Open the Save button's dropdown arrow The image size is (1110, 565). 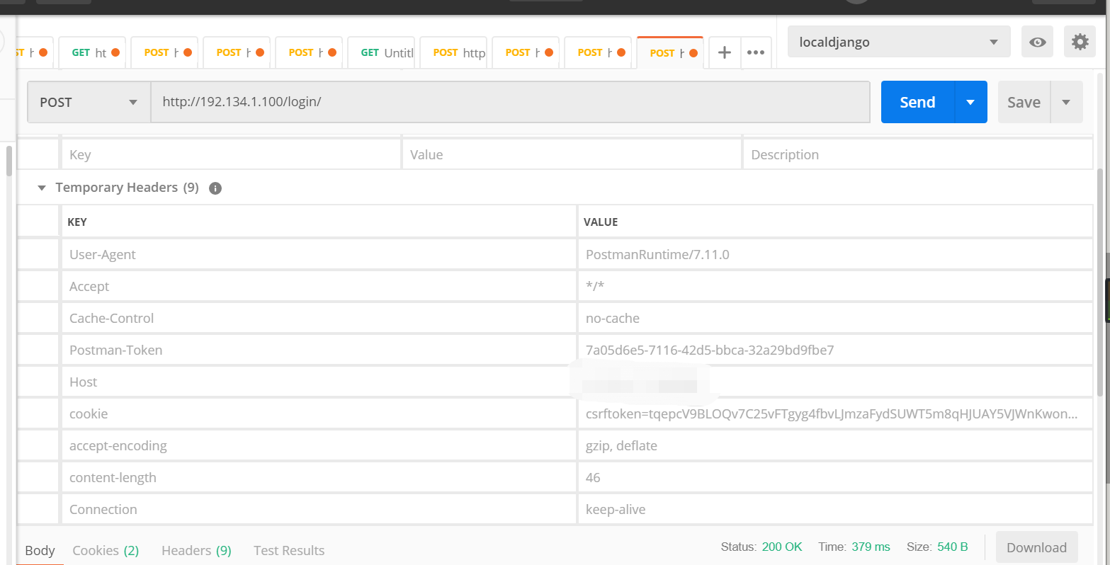(x=1065, y=101)
